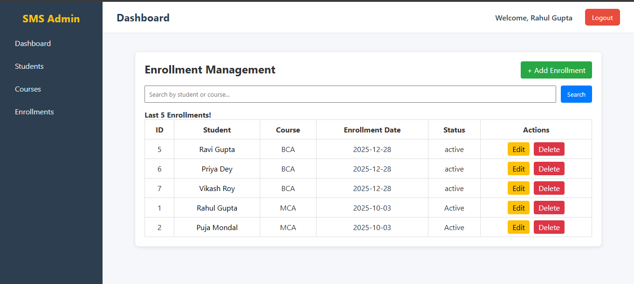Click the Status column header
Viewport: 634px width, 284px height.
[x=454, y=130]
